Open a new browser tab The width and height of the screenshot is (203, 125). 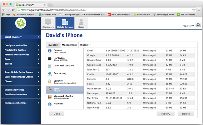pos(50,5)
